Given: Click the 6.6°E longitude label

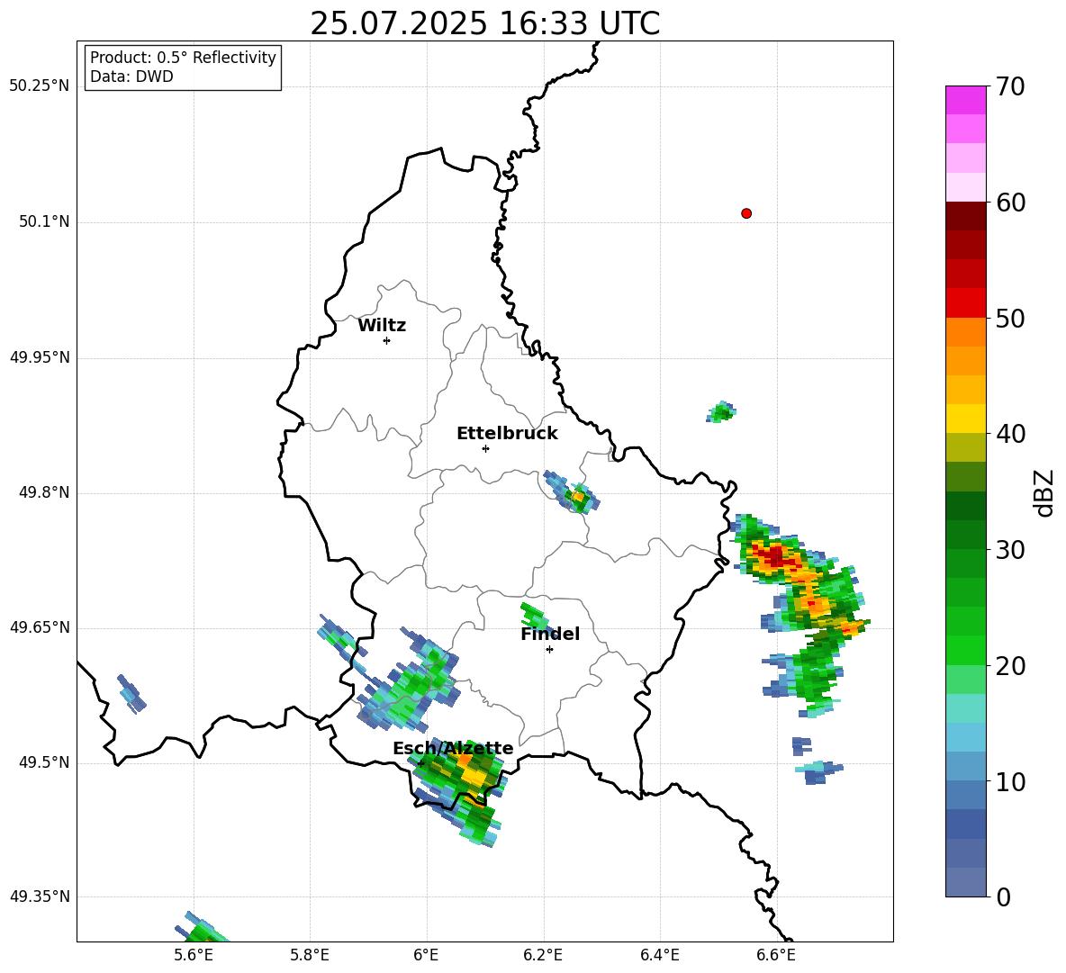Looking at the screenshot, I should tap(776, 955).
